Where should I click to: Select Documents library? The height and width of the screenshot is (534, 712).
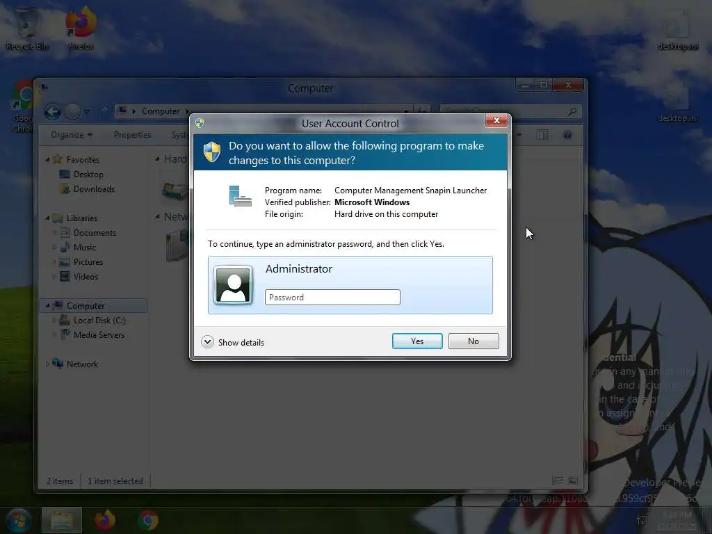coord(95,233)
